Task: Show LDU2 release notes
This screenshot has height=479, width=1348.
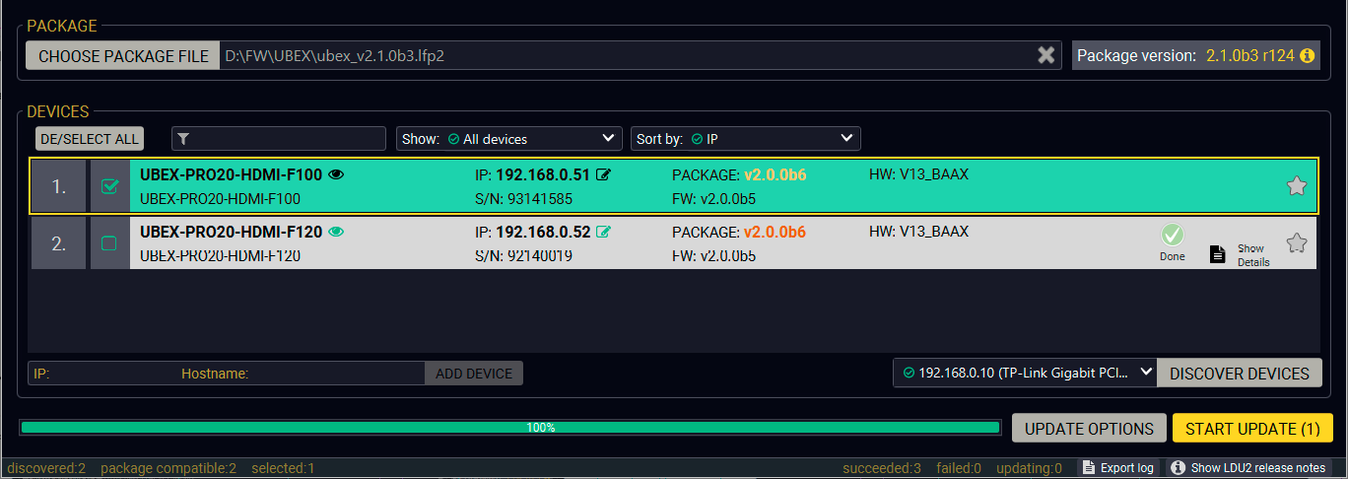Action: point(1247,468)
